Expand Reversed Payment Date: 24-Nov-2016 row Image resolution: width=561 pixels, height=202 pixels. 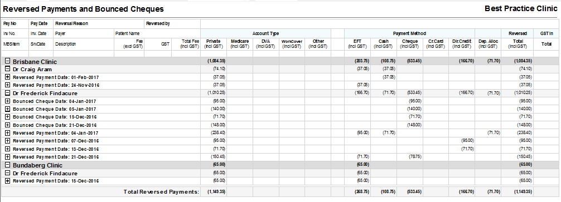click(7, 85)
